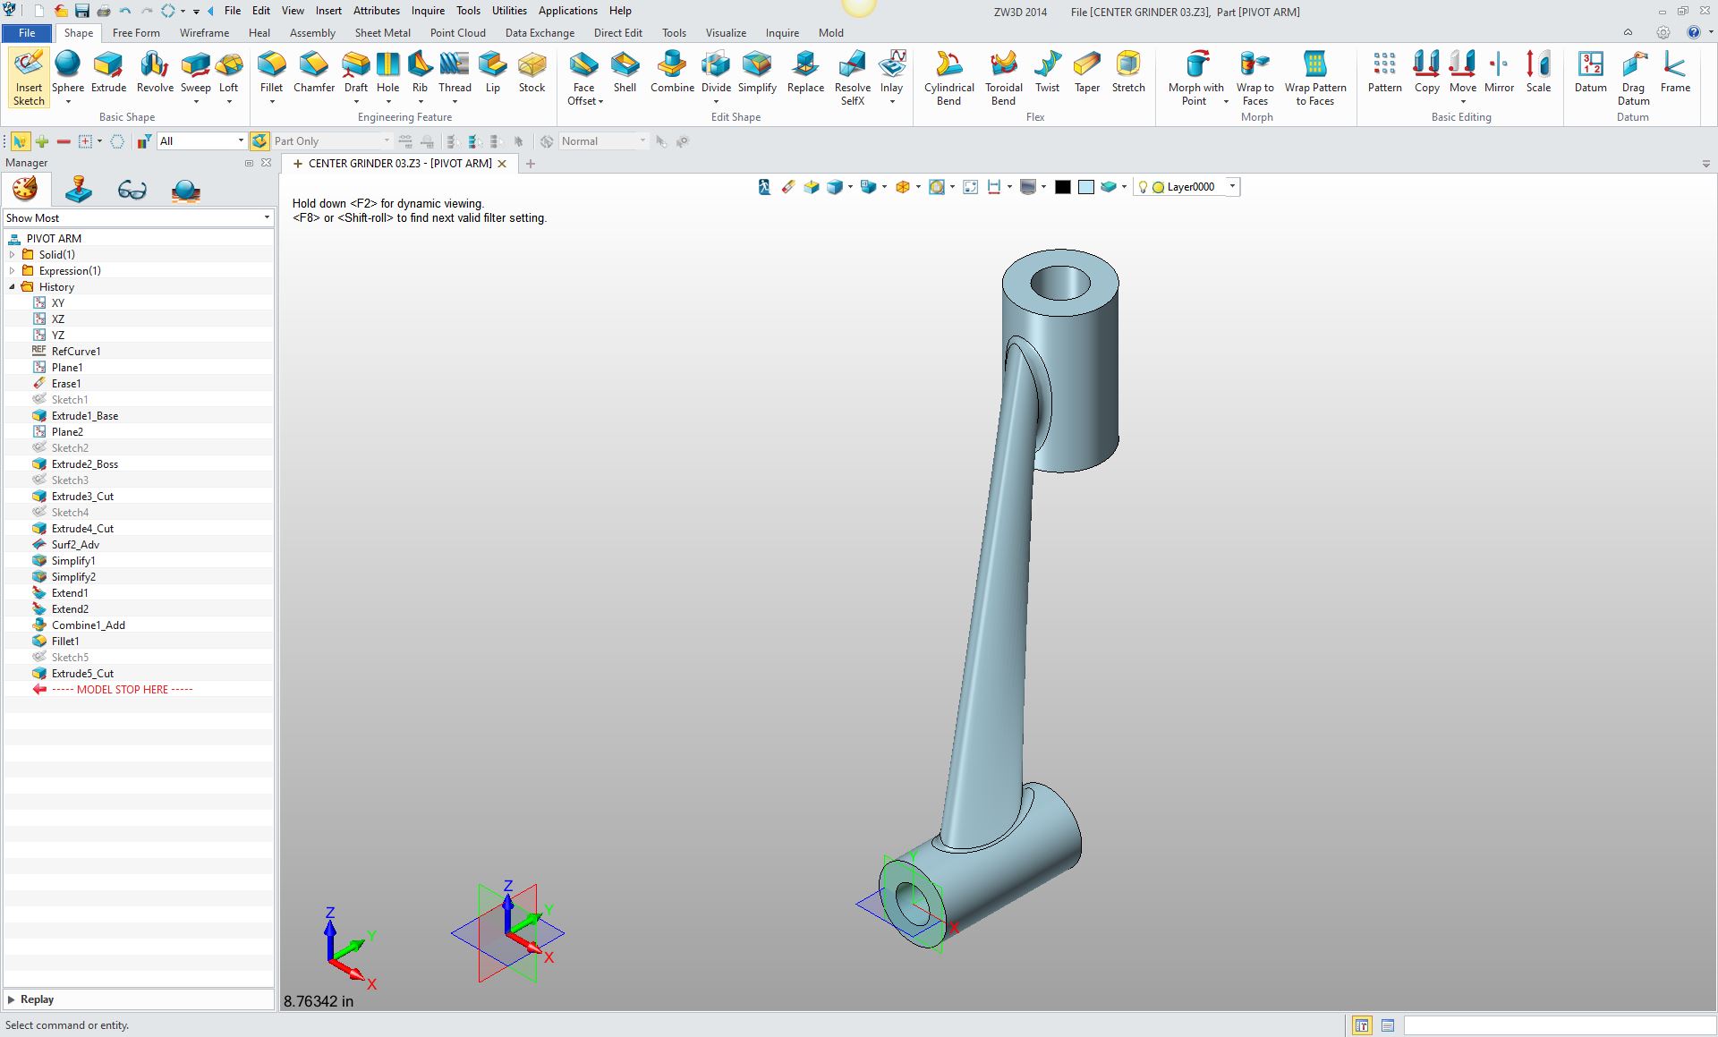This screenshot has width=1718, height=1037.
Task: Expand the Solid(1) tree node
Action: 12,255
